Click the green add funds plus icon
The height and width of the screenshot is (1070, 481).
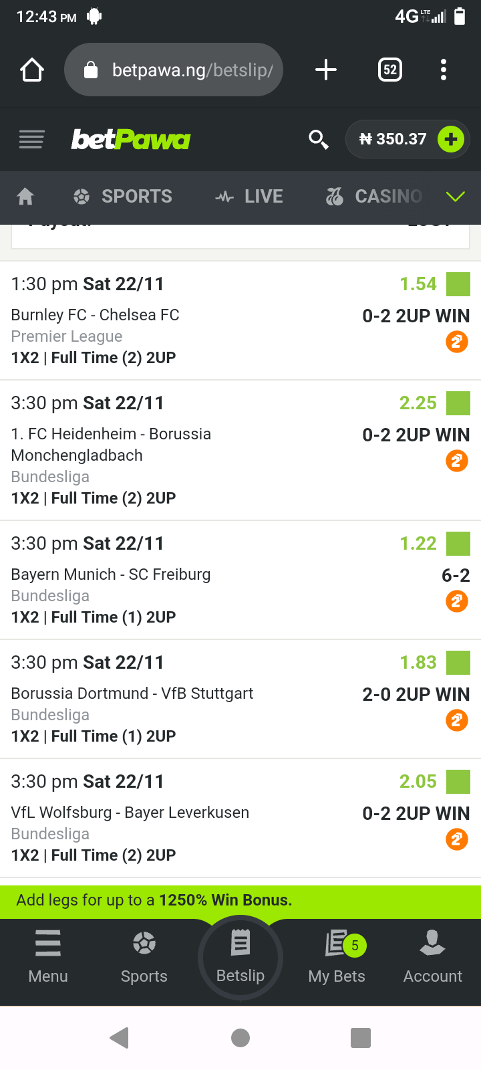point(451,139)
